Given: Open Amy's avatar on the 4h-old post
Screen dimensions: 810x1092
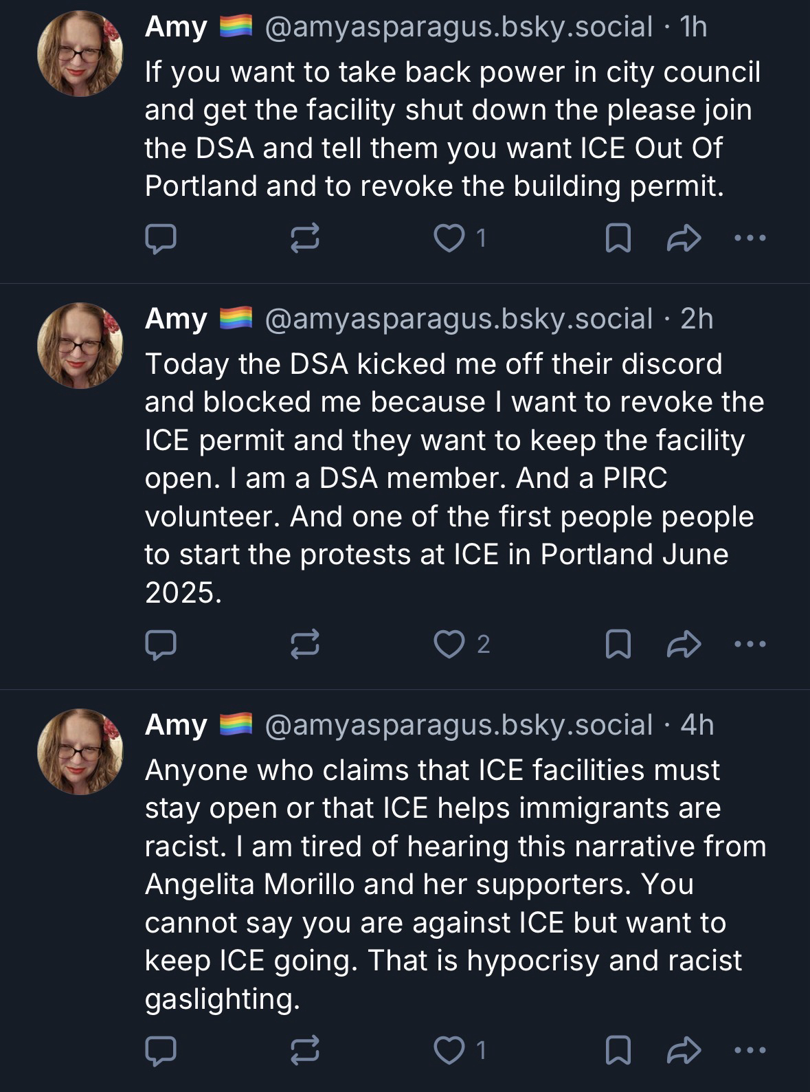Looking at the screenshot, I should (x=80, y=751).
